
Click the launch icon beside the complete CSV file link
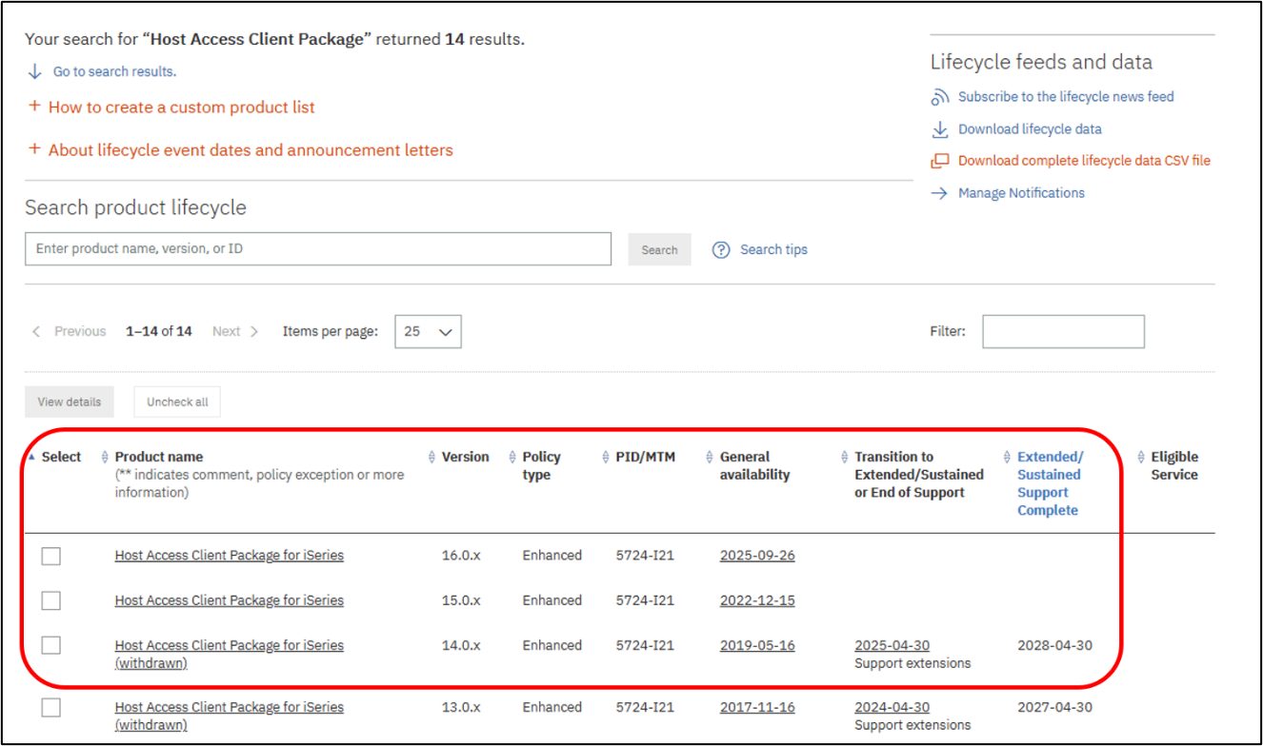pyautogui.click(x=940, y=161)
